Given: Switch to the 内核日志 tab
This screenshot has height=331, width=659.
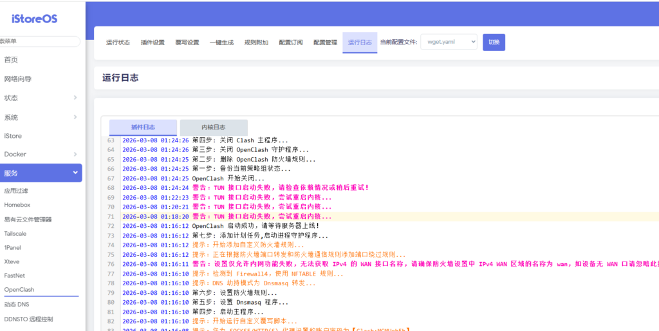Looking at the screenshot, I should [213, 128].
